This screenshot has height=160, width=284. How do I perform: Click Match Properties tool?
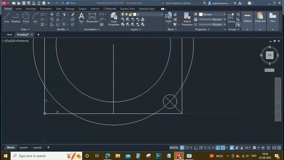coord(187,19)
